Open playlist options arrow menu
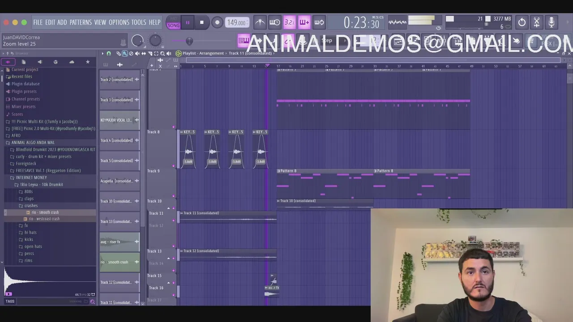The height and width of the screenshot is (322, 573). point(103,53)
